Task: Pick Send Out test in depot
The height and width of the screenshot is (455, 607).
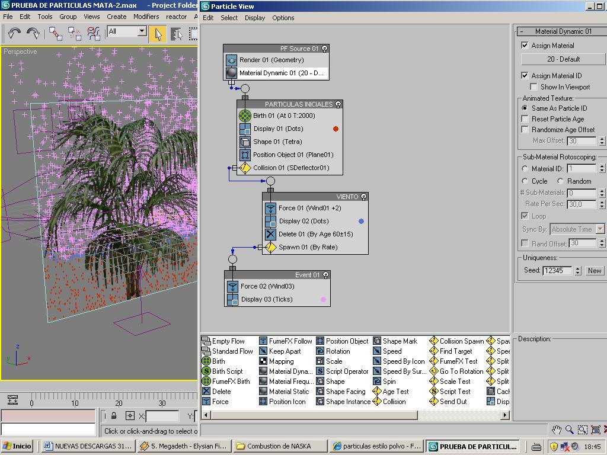Action: click(x=448, y=402)
